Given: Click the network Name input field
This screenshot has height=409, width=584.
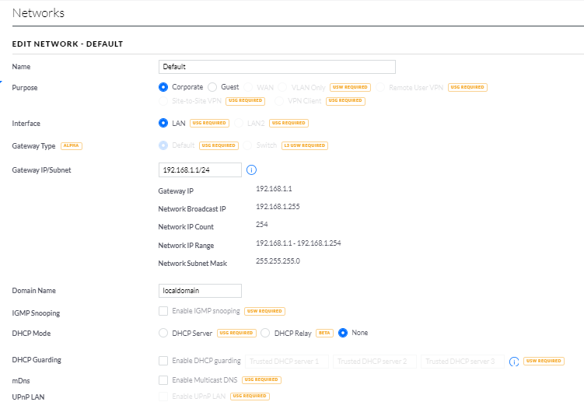Looking at the screenshot, I should coord(277,67).
